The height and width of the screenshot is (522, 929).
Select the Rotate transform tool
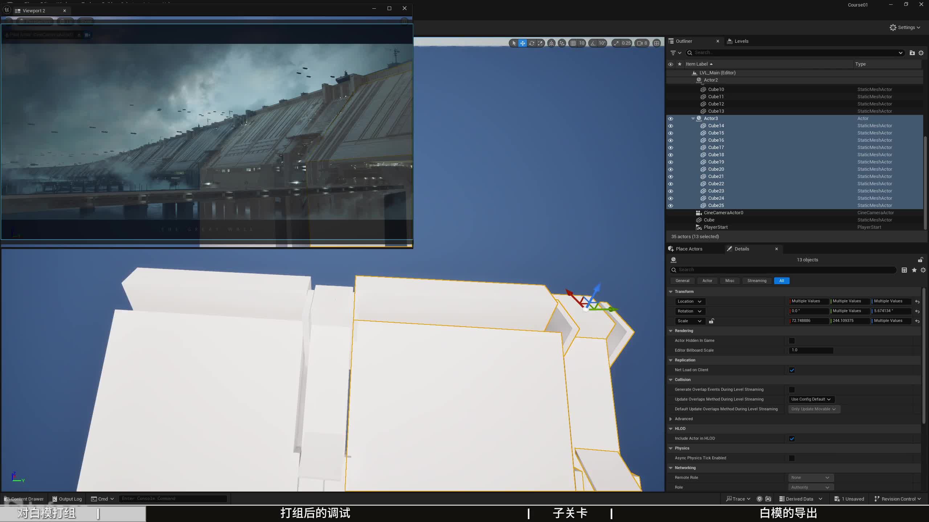(532, 43)
